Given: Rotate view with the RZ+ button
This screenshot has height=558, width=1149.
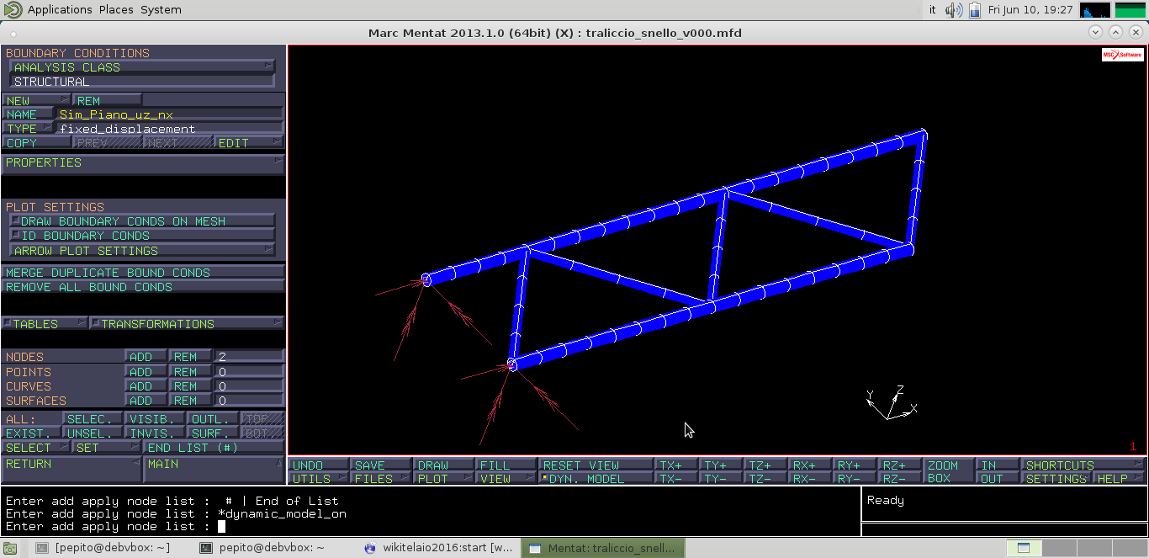Looking at the screenshot, I should click(x=900, y=465).
